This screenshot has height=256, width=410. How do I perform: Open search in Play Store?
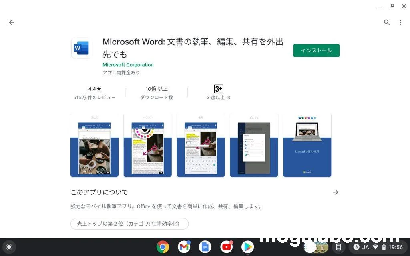pyautogui.click(x=386, y=22)
